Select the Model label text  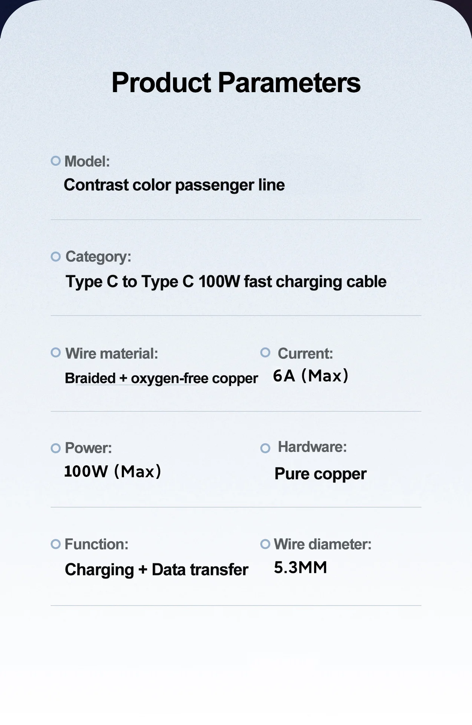click(87, 162)
